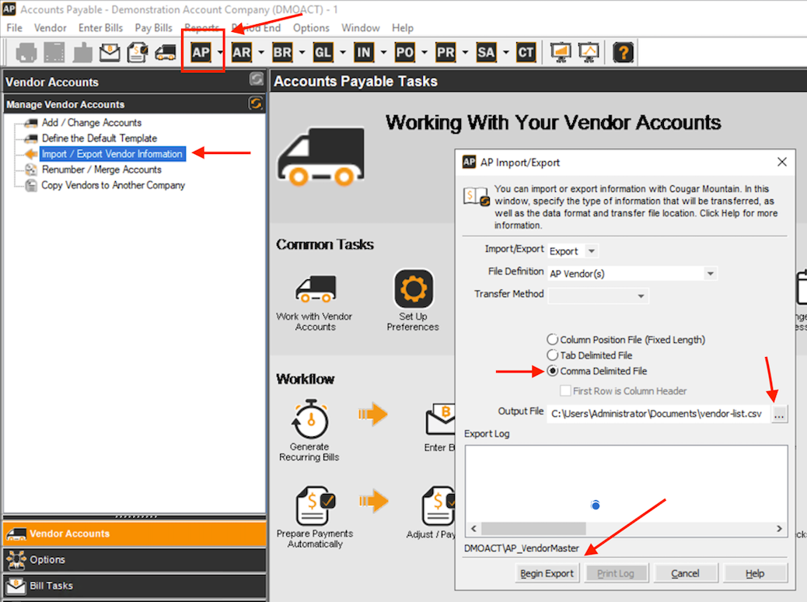807x602 pixels.
Task: Click the Vendor Accounts panel header icon
Action: 256,79
